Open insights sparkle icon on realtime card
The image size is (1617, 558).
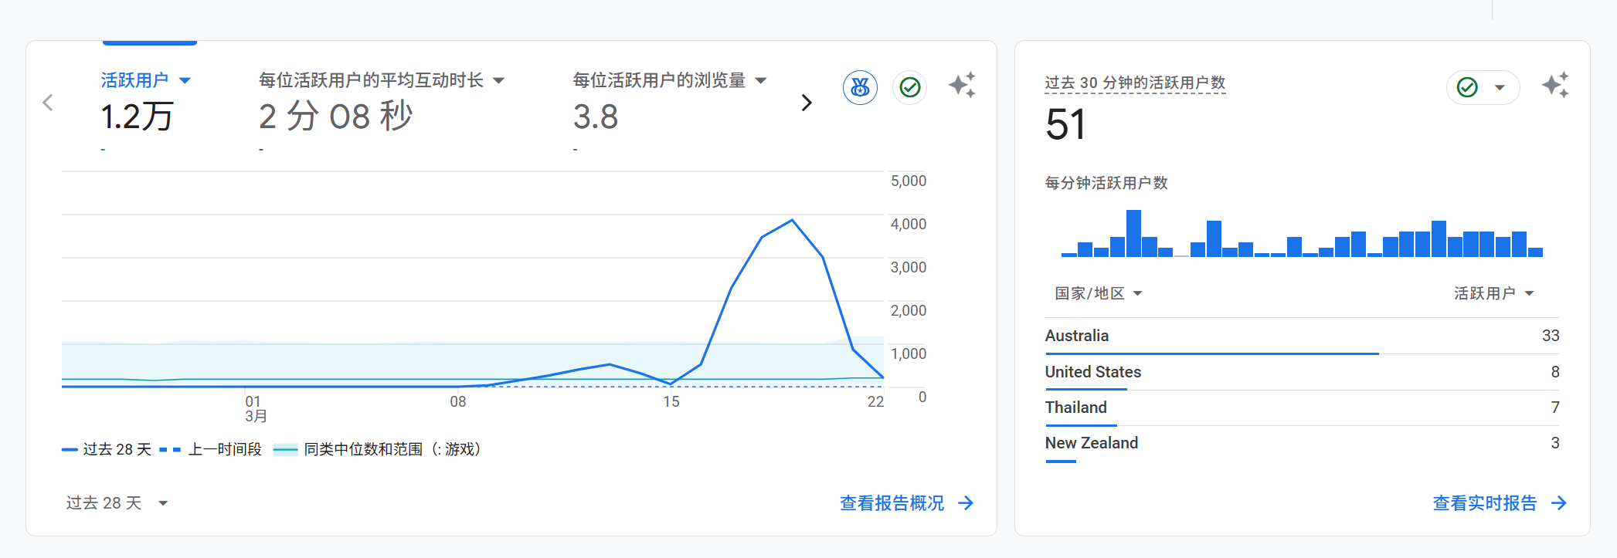click(x=1554, y=85)
